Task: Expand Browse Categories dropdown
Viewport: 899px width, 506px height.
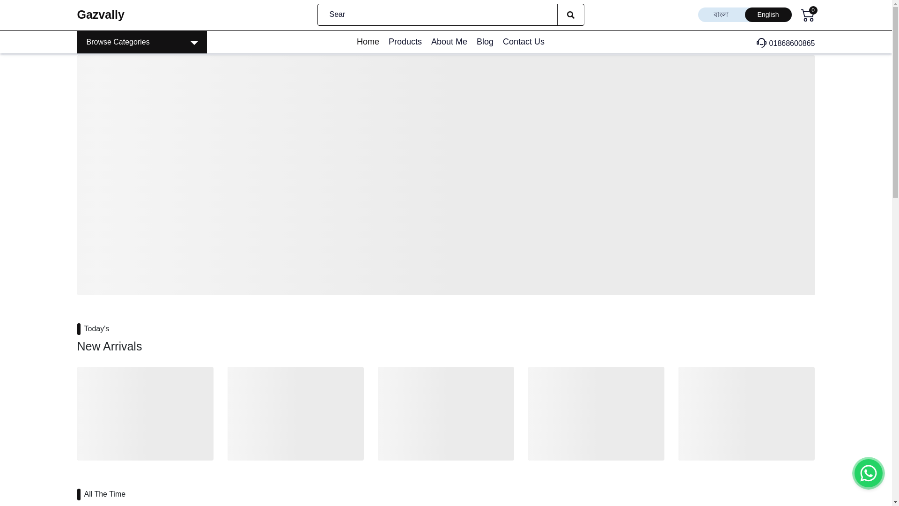Action: [142, 42]
